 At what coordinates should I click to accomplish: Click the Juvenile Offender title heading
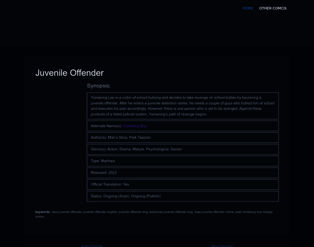(69, 73)
